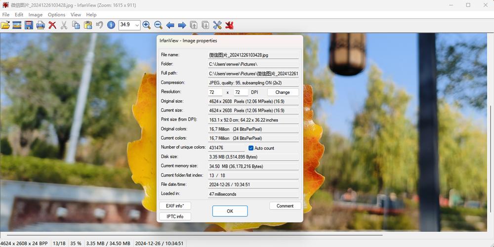The height and width of the screenshot is (247, 494).
Task: Go to previous image with left arrow
Action: pos(170,25)
